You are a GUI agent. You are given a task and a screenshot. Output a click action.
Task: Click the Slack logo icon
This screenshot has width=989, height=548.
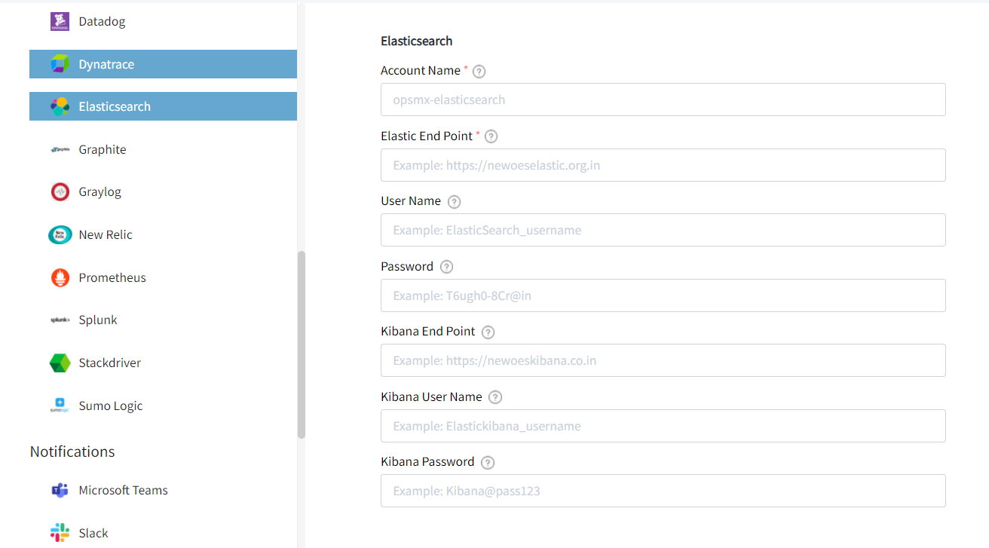coord(60,532)
